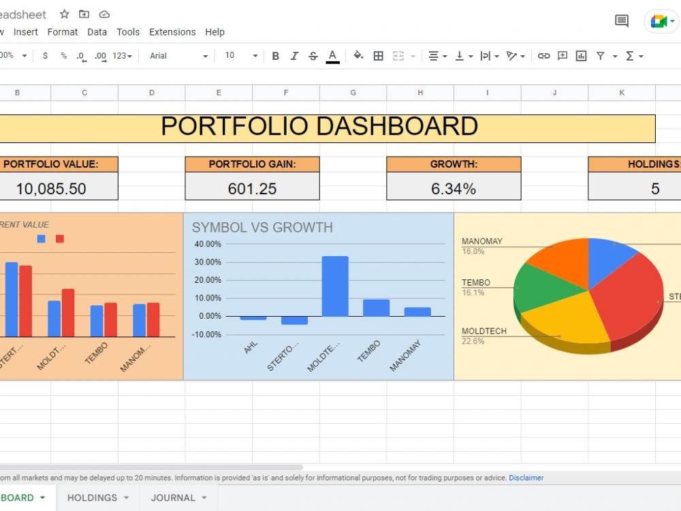Select the 601.25 portfolio gain cell
The width and height of the screenshot is (681, 511).
click(x=253, y=187)
